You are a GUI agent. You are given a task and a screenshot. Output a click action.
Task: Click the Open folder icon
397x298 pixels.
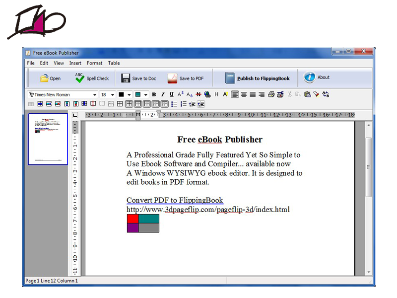pos(44,78)
